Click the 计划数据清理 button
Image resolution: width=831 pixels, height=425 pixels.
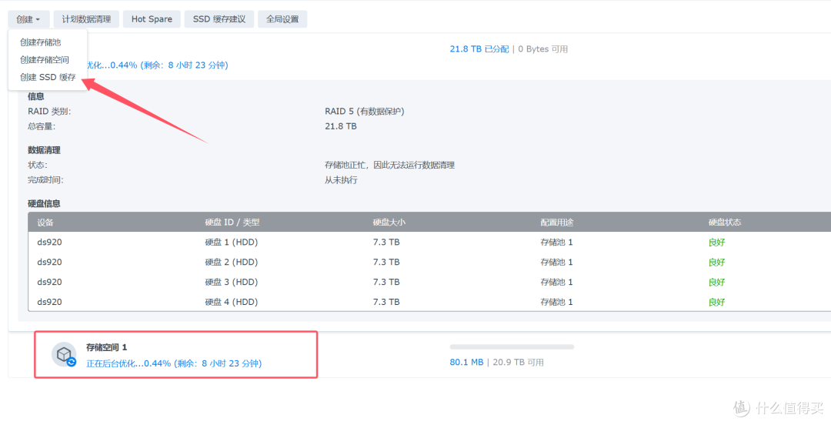tap(86, 19)
